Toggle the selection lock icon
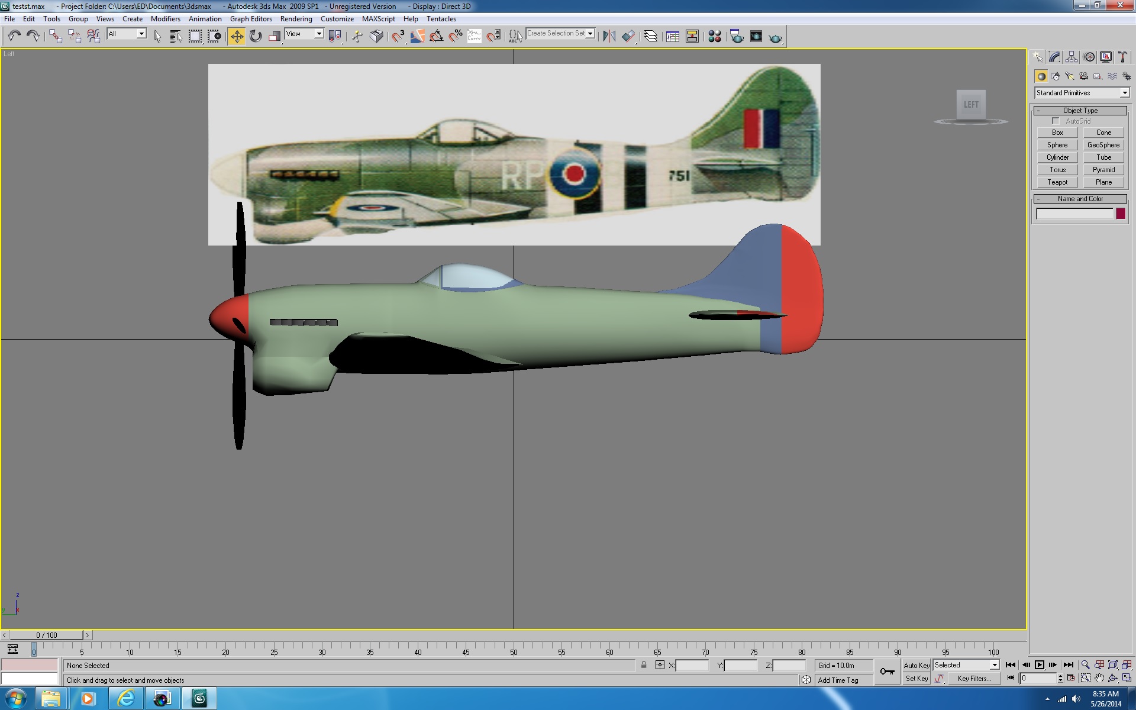The height and width of the screenshot is (710, 1136). click(x=644, y=665)
